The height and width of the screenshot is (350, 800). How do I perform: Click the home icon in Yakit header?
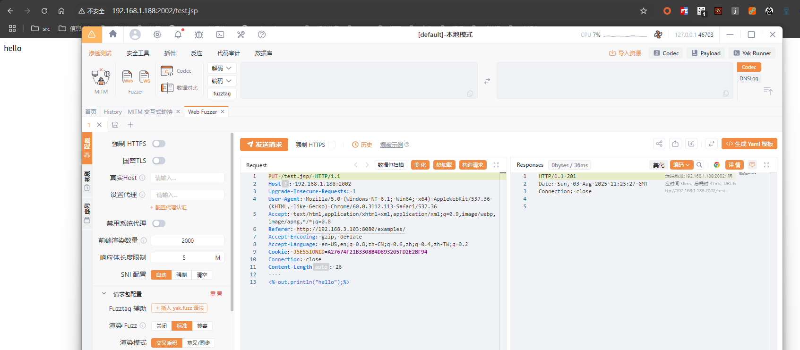click(x=113, y=34)
